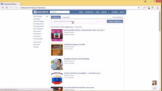
Task: Switch to the 'Управление' tab
Action: click(x=66, y=17)
